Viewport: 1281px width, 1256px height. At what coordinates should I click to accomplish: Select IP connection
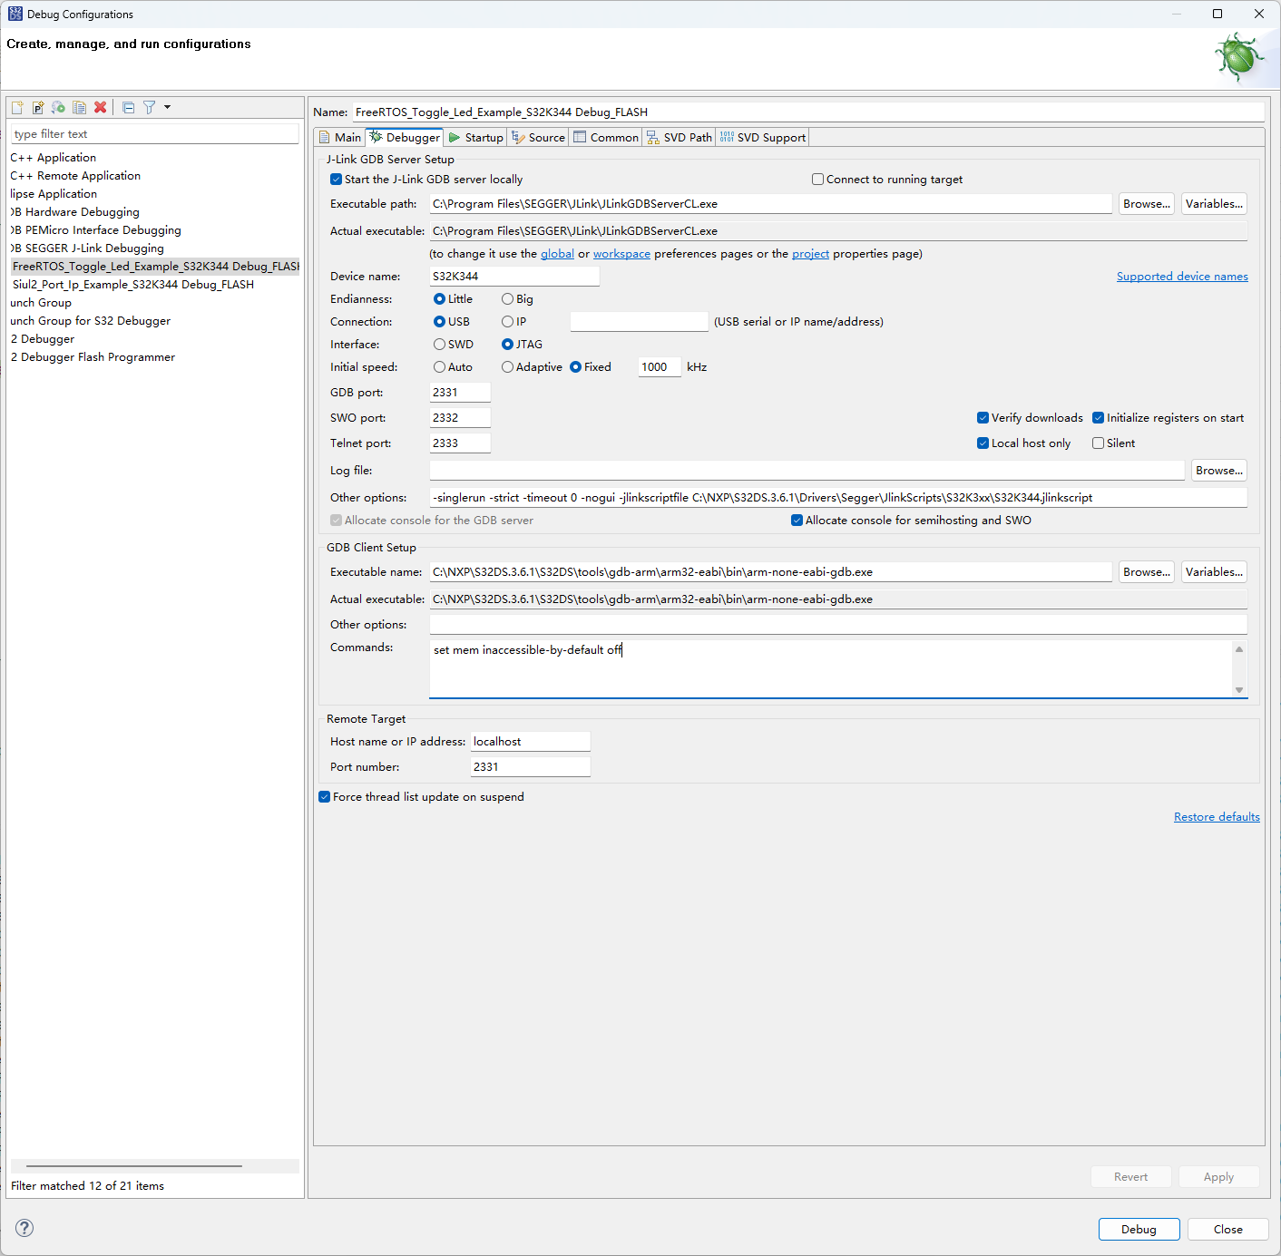pos(508,322)
